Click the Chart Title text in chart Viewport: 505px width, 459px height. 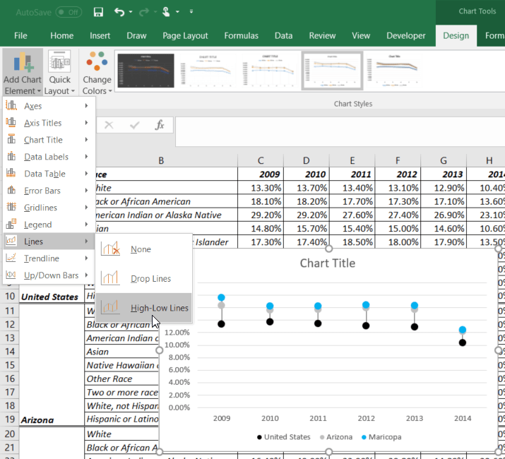click(x=328, y=263)
